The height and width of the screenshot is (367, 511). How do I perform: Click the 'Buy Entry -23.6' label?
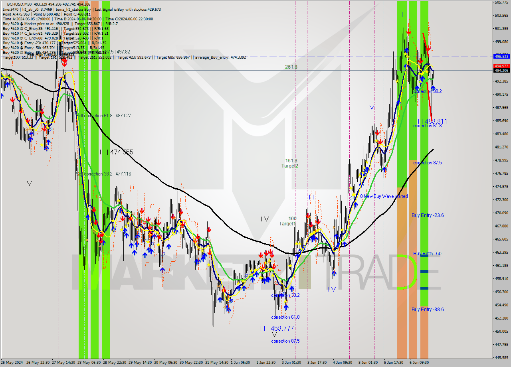click(428, 215)
